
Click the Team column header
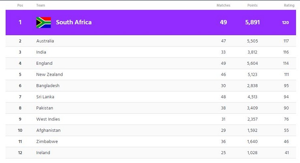tap(41, 5)
